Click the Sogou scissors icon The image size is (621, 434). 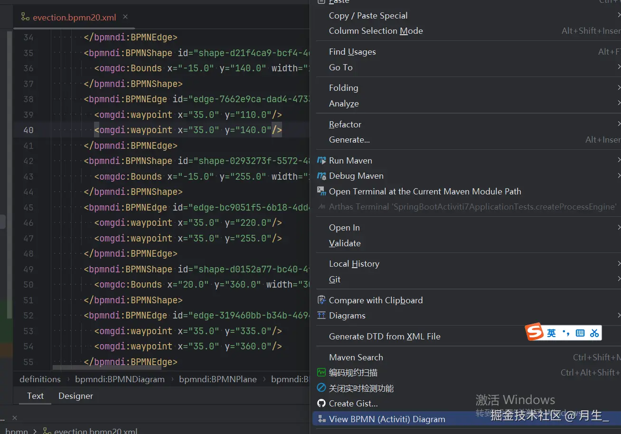pos(594,333)
